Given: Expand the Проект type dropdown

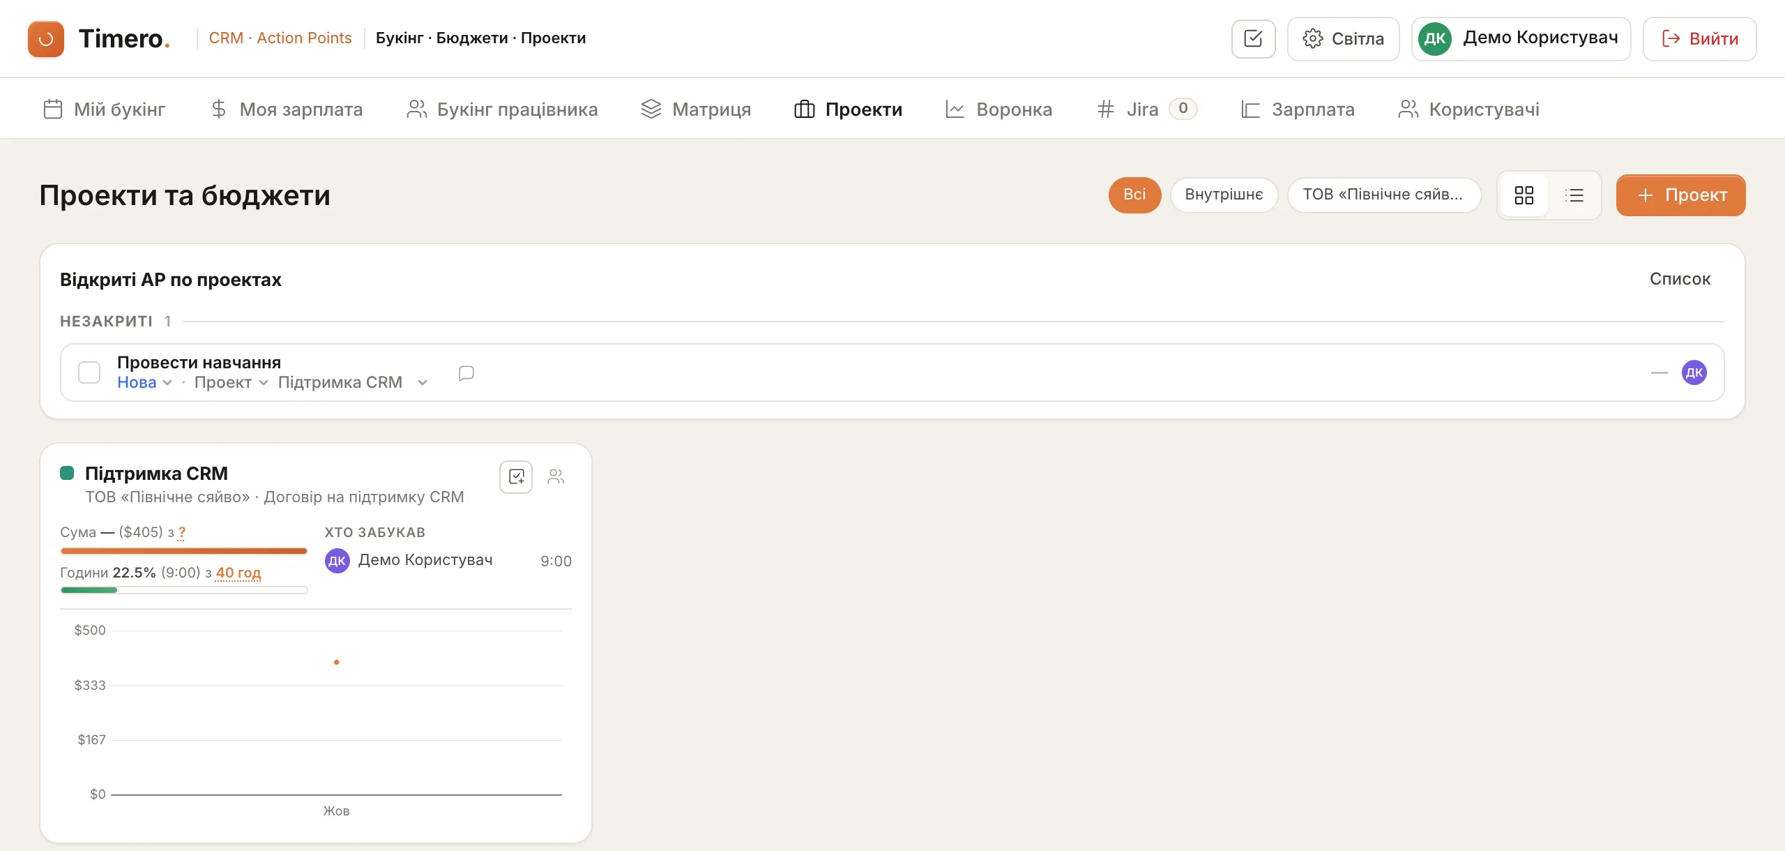Looking at the screenshot, I should 231,382.
